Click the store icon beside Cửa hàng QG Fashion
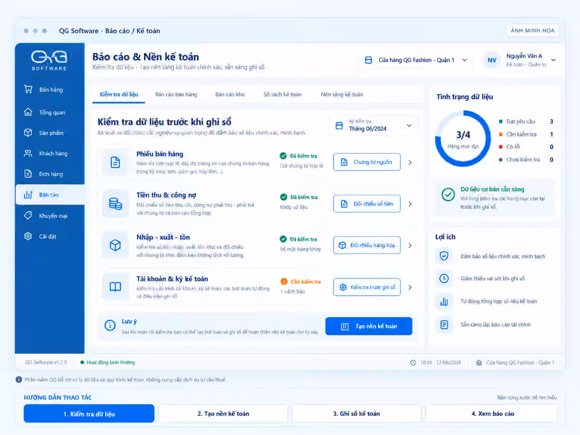 click(x=368, y=60)
